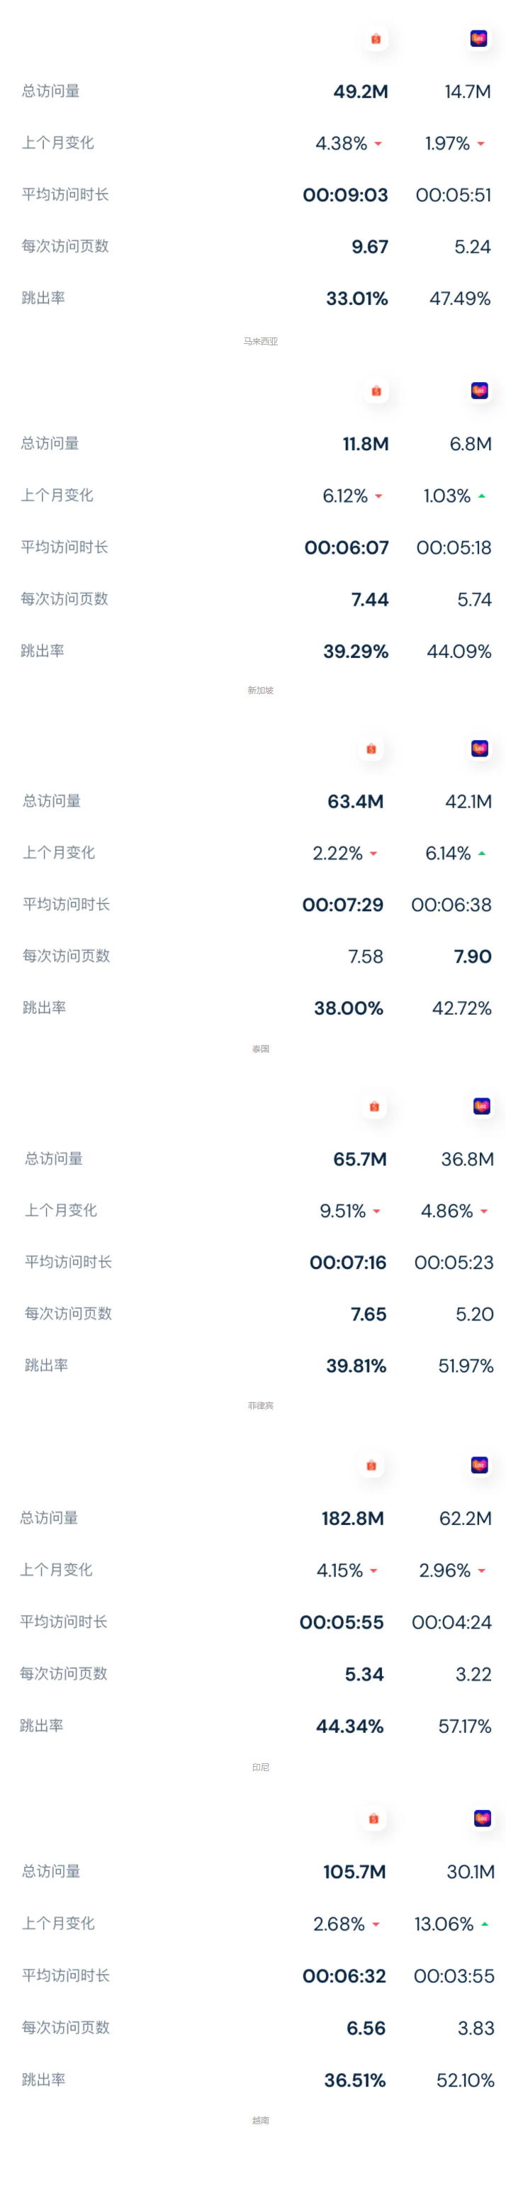Tap the Lazada icon above 62.2M visits
Viewport: 506px width, 2188px height.
(480, 1466)
